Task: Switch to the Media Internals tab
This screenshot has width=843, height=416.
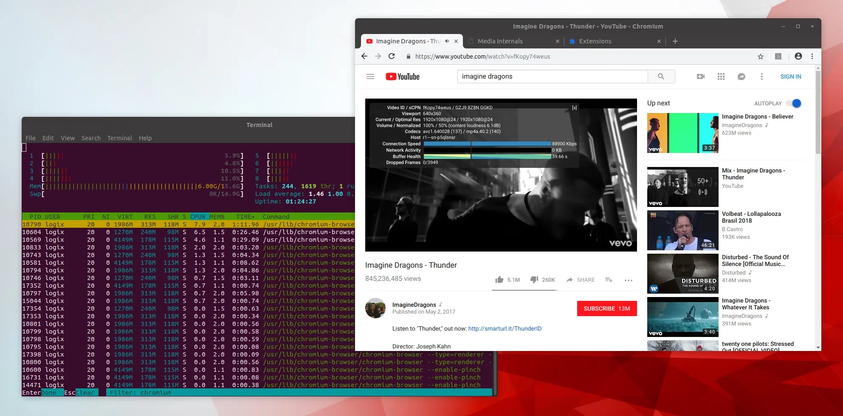Action: [500, 41]
